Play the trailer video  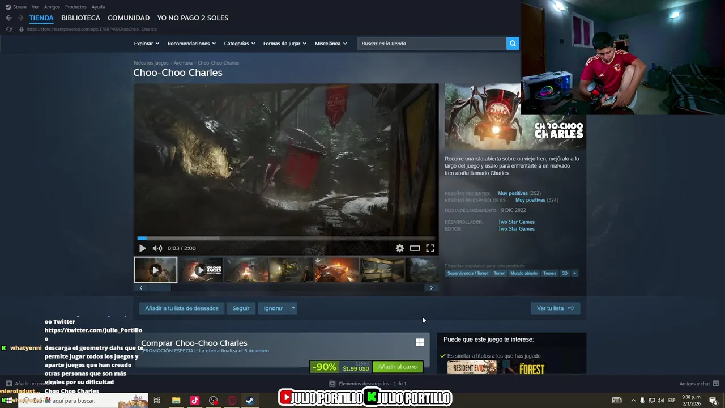pyautogui.click(x=142, y=248)
